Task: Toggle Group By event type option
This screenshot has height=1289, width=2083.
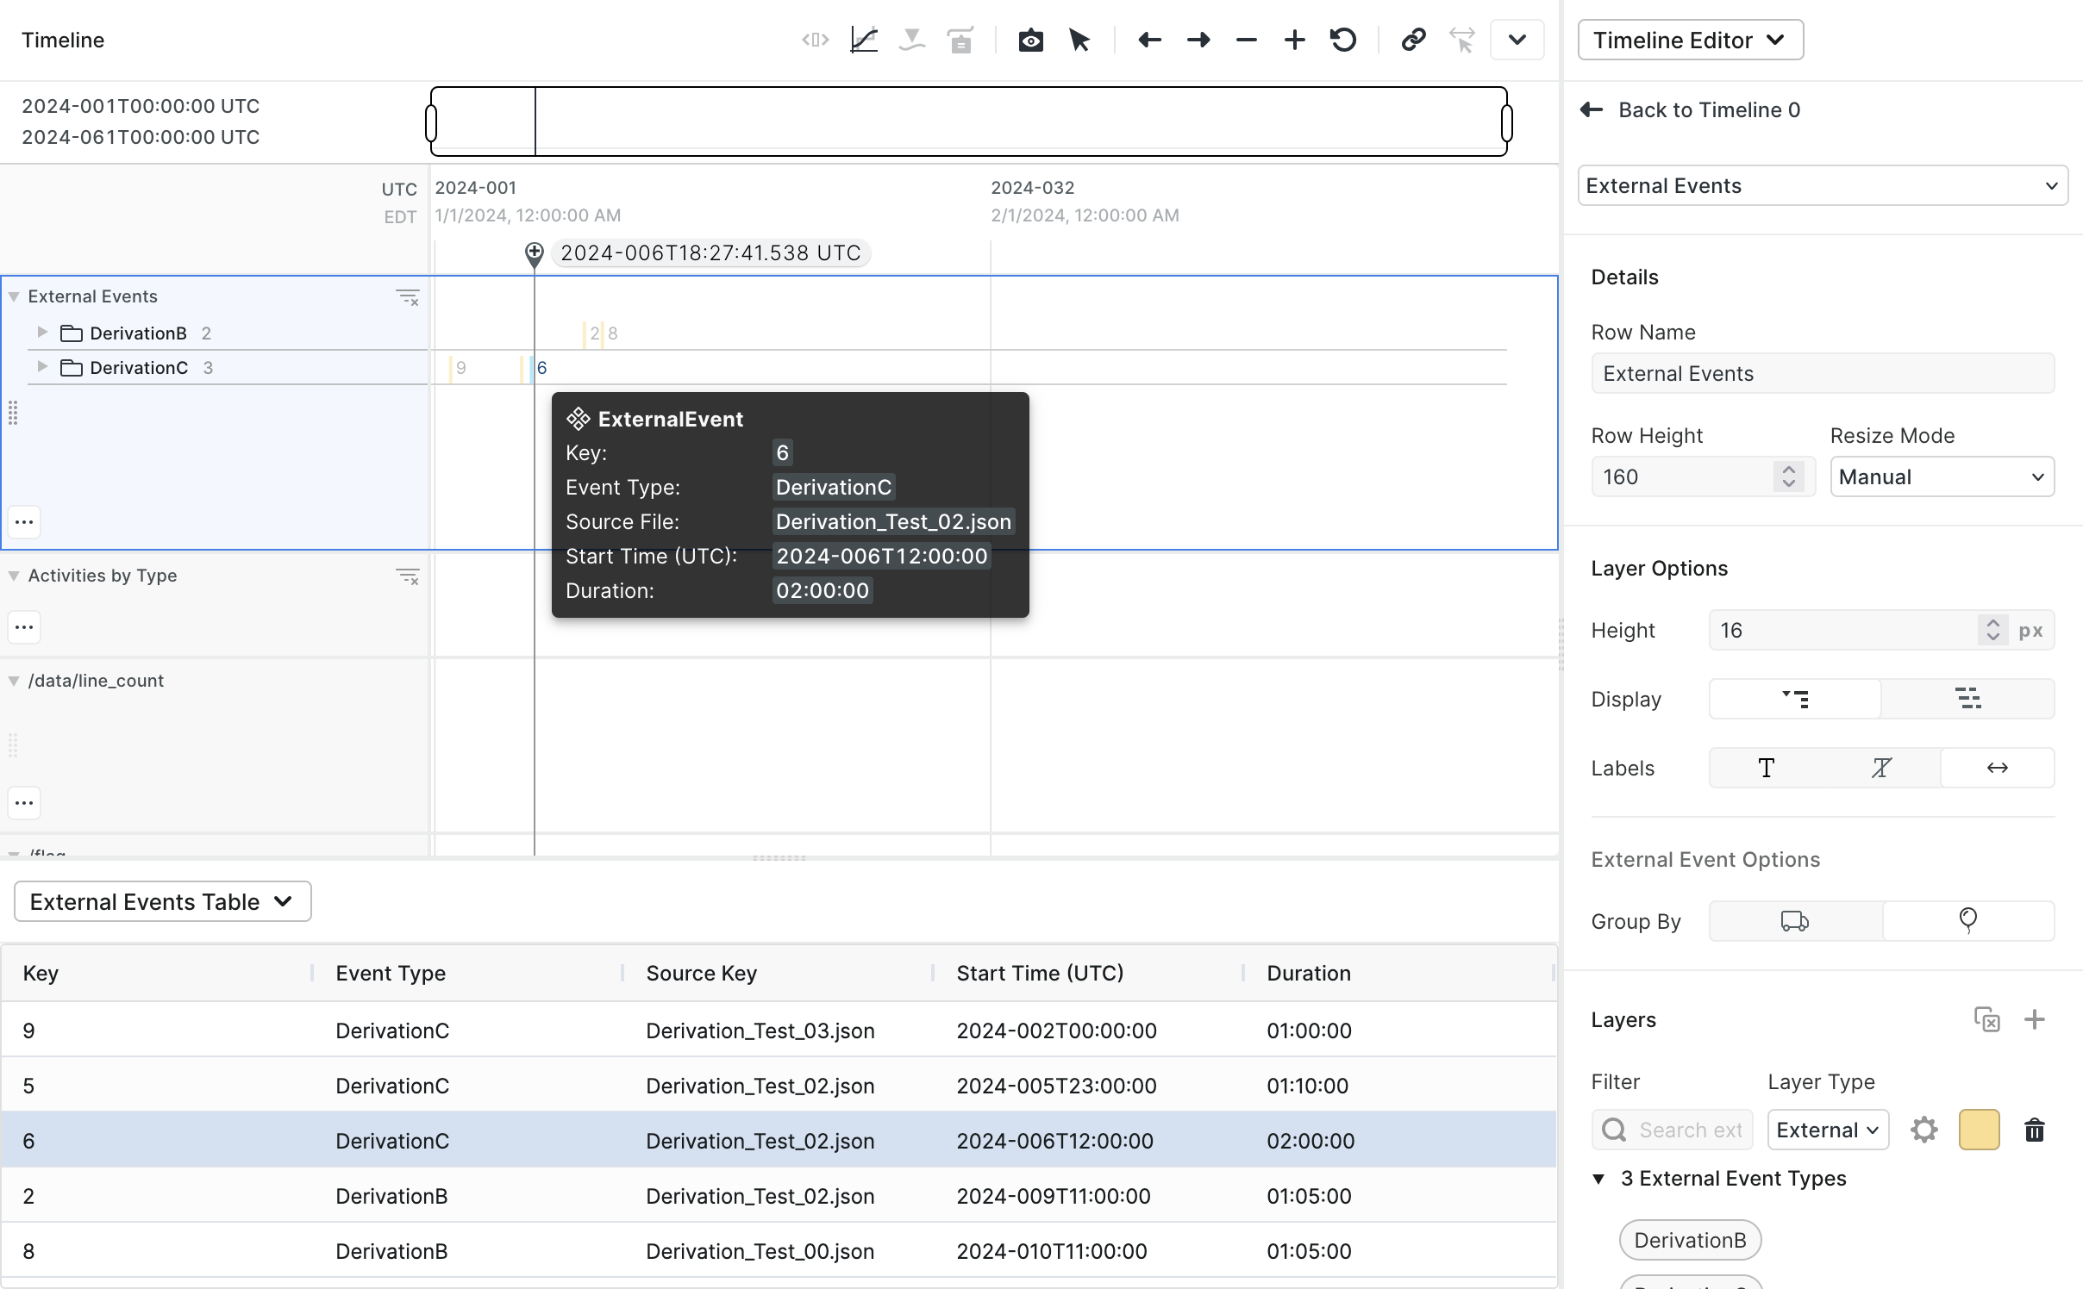Action: (1968, 920)
